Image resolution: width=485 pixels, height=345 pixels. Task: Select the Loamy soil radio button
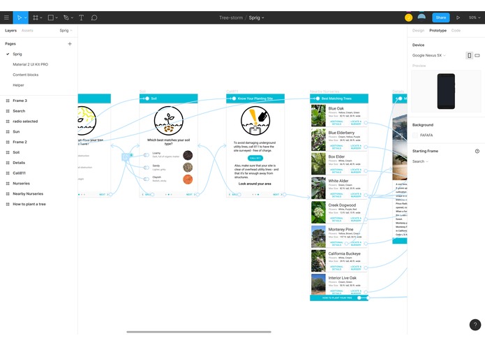(146, 155)
